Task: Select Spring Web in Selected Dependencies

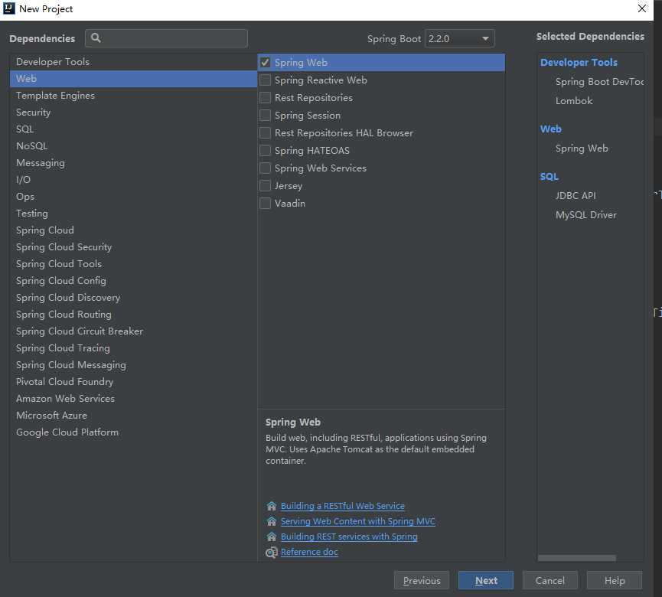Action: 582,148
